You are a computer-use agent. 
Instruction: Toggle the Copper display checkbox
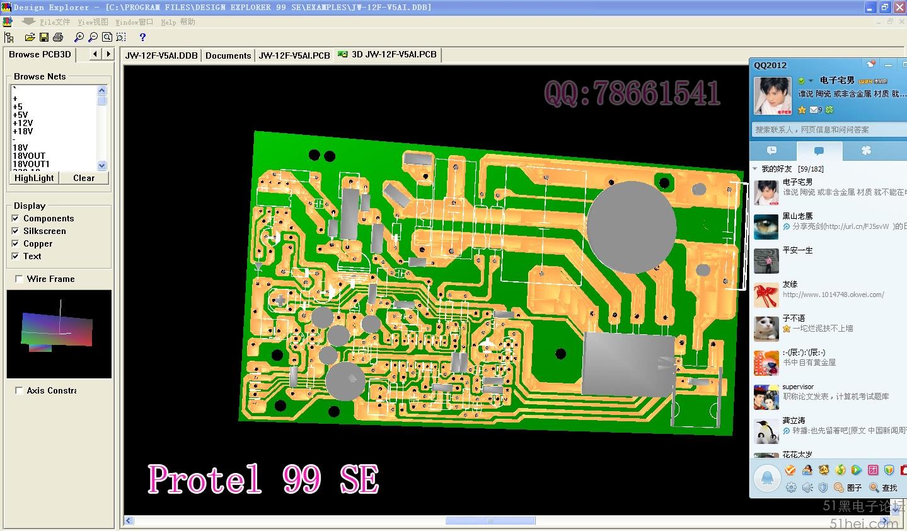click(16, 243)
